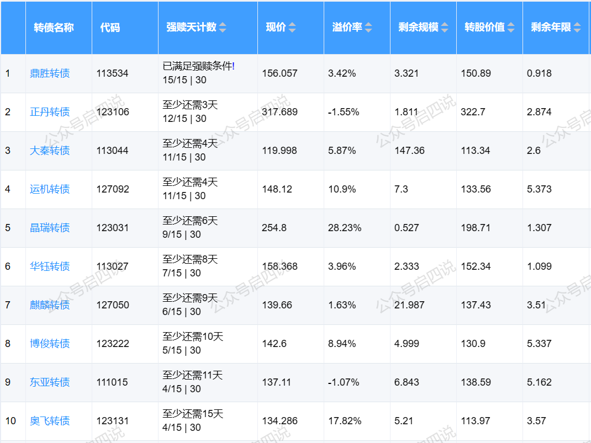Click the sort arrows beside 强赎天计数
This screenshot has width=591, height=443.
click(x=223, y=28)
